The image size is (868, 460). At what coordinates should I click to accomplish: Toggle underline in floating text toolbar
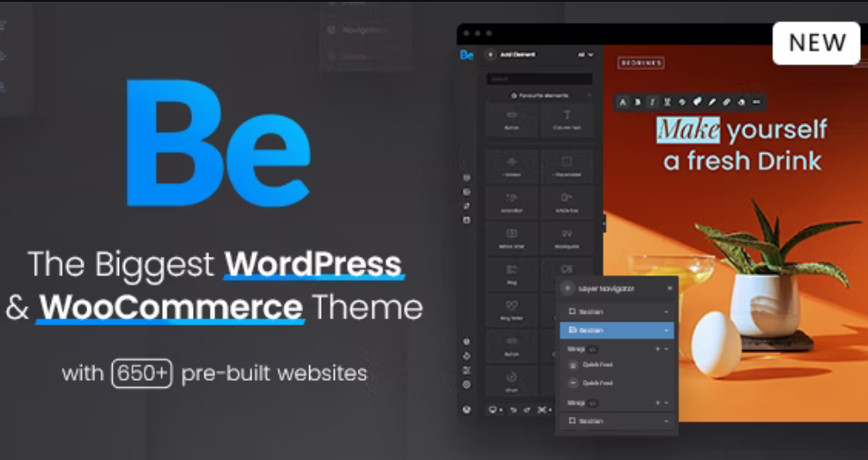(x=667, y=102)
